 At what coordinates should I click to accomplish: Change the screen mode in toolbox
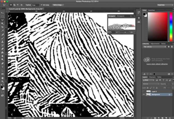(x=2, y=96)
